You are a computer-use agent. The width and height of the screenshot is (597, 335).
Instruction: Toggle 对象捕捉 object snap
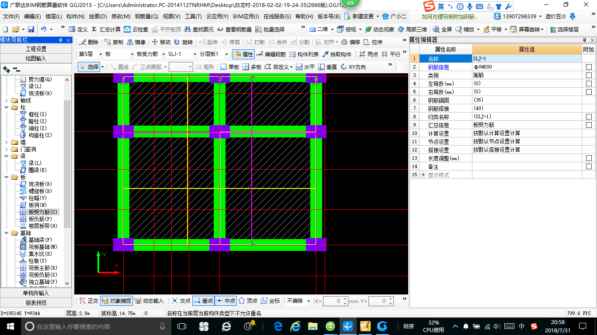click(116, 301)
